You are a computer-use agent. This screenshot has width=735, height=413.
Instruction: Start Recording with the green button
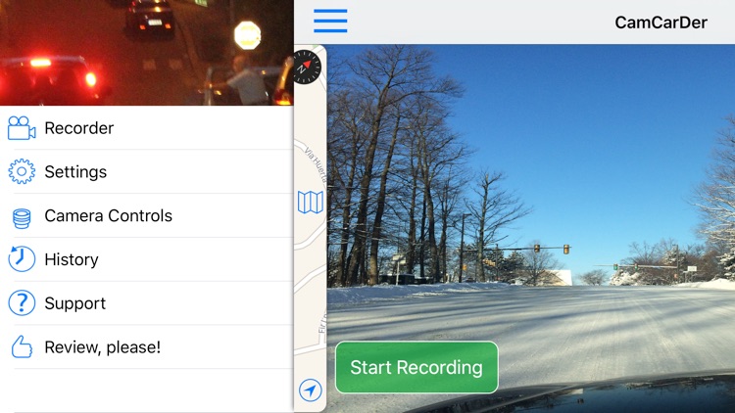[416, 367]
